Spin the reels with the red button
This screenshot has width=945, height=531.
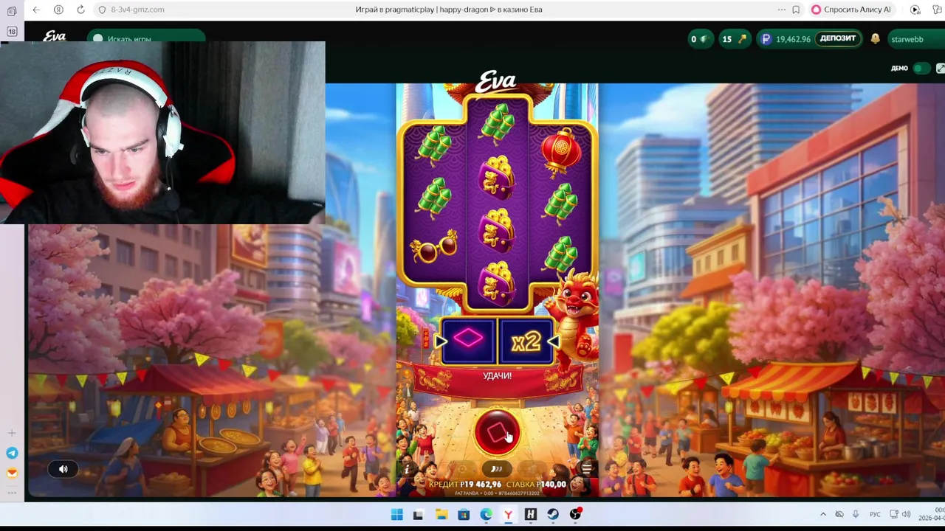pyautogui.click(x=497, y=432)
